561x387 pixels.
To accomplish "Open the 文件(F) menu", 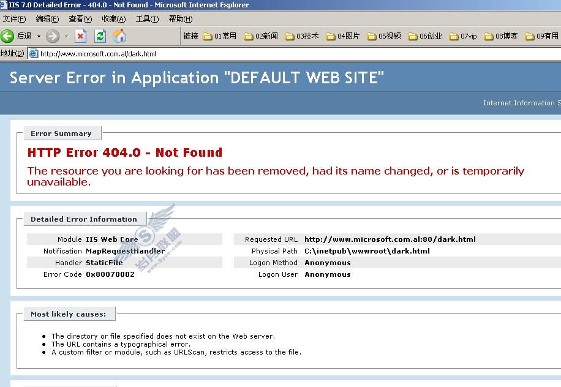I will point(14,19).
